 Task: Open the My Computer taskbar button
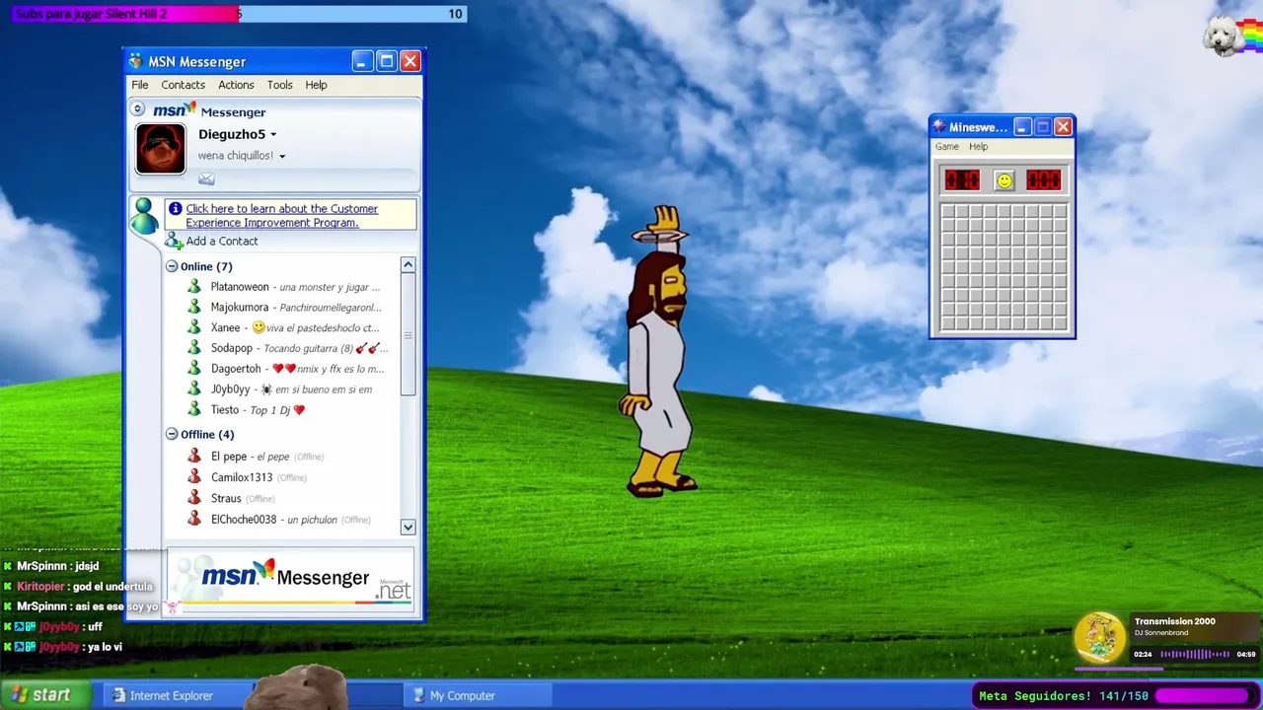478,695
